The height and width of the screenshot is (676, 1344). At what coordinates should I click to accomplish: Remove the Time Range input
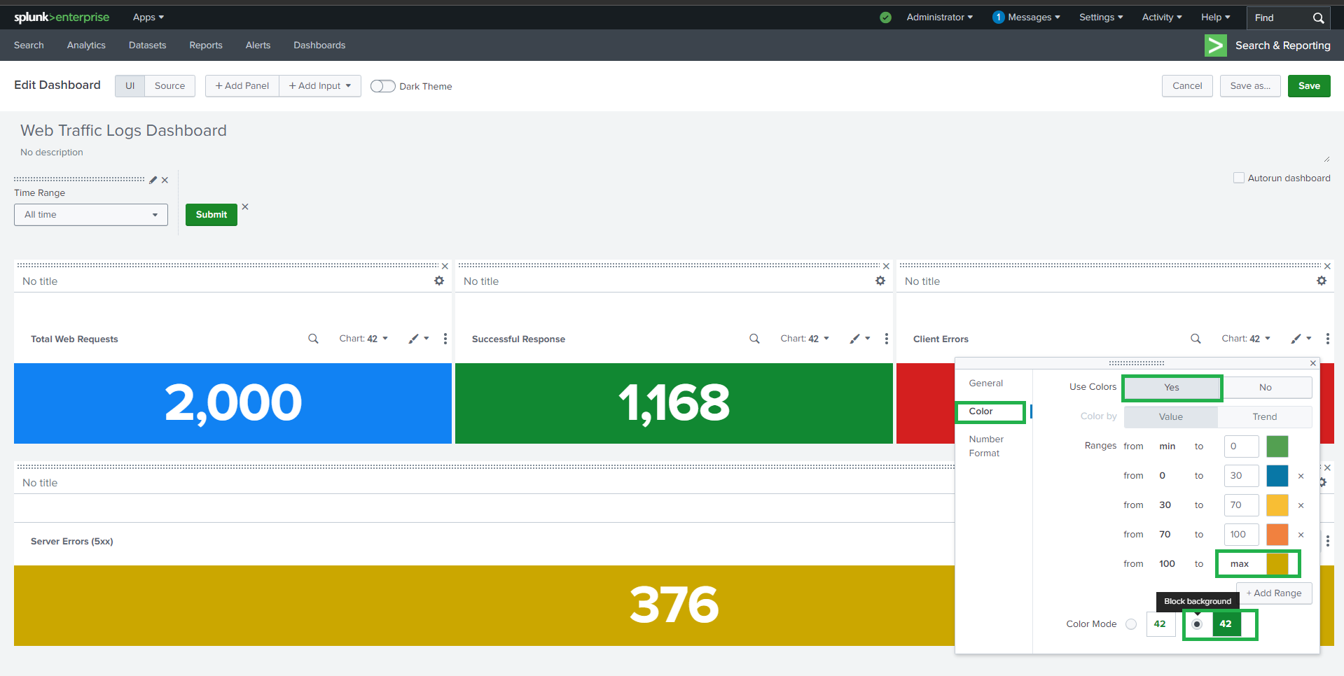(x=165, y=180)
